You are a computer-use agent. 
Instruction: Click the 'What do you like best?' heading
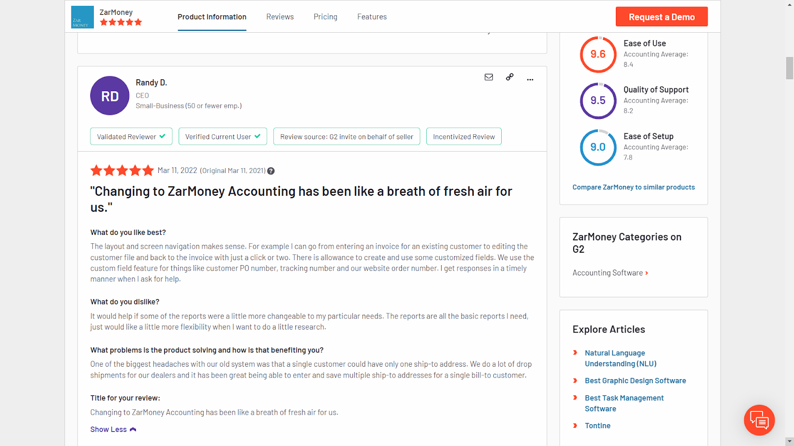(128, 232)
